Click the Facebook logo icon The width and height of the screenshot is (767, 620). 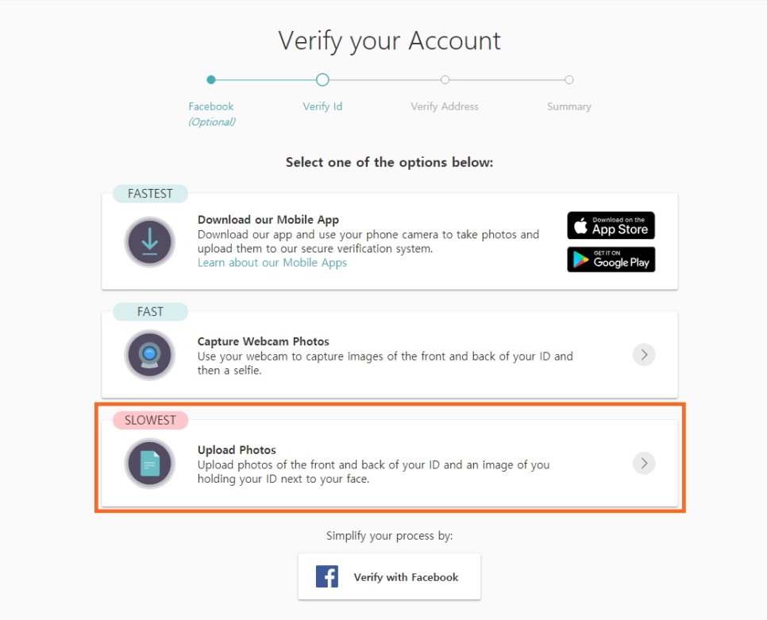pyautogui.click(x=326, y=576)
